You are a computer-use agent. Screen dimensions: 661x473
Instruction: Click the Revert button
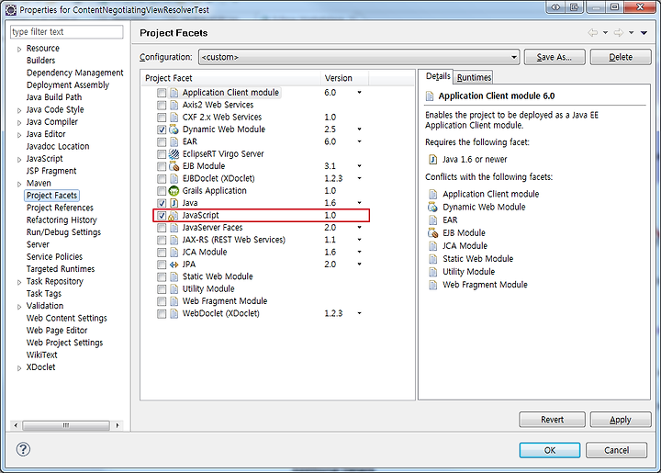tap(552, 420)
